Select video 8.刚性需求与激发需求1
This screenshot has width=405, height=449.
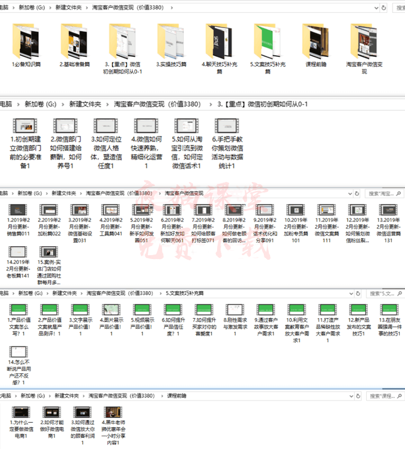235,320
